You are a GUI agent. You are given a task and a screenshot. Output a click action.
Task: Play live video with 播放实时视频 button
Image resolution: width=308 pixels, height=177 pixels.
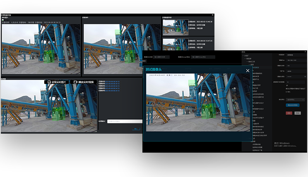point(84,82)
